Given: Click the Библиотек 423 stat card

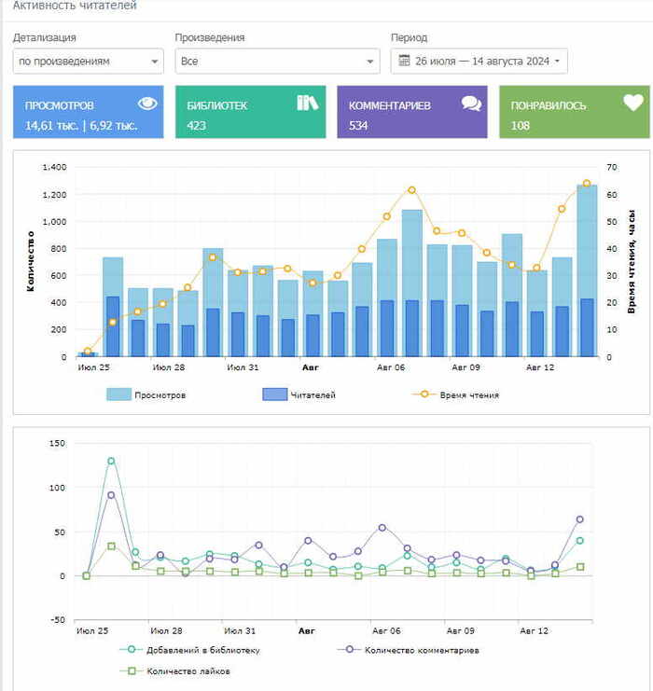Looking at the screenshot, I should (250, 113).
